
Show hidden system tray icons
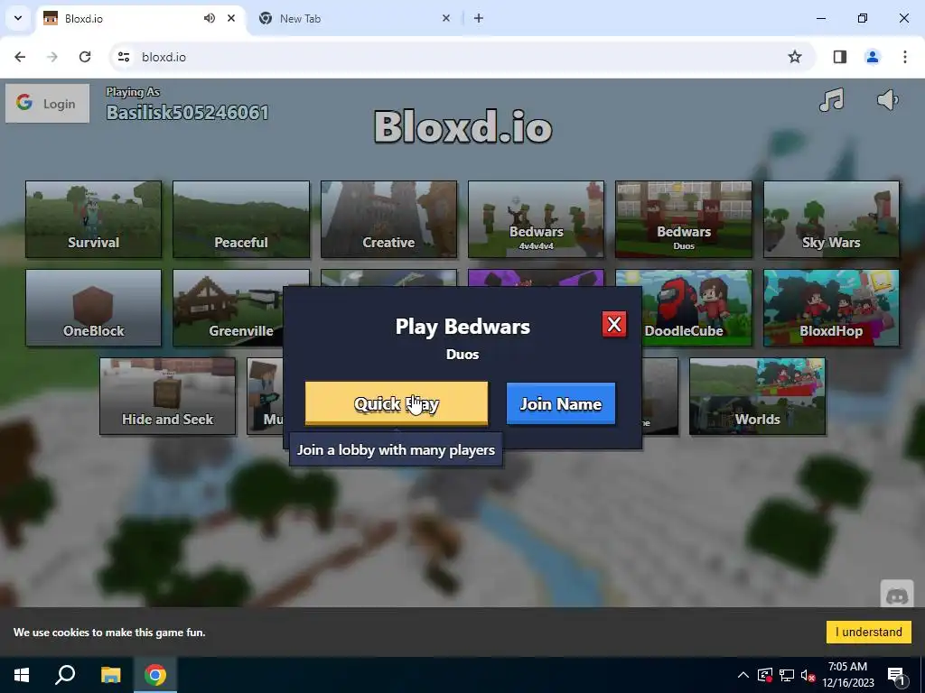743,675
